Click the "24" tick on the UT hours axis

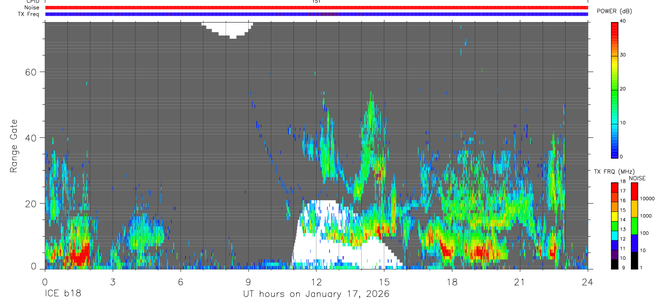587,282
